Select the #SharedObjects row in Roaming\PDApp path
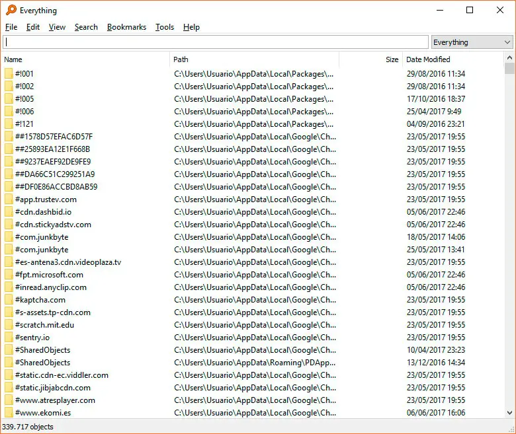This screenshot has height=434, width=516. click(253, 363)
